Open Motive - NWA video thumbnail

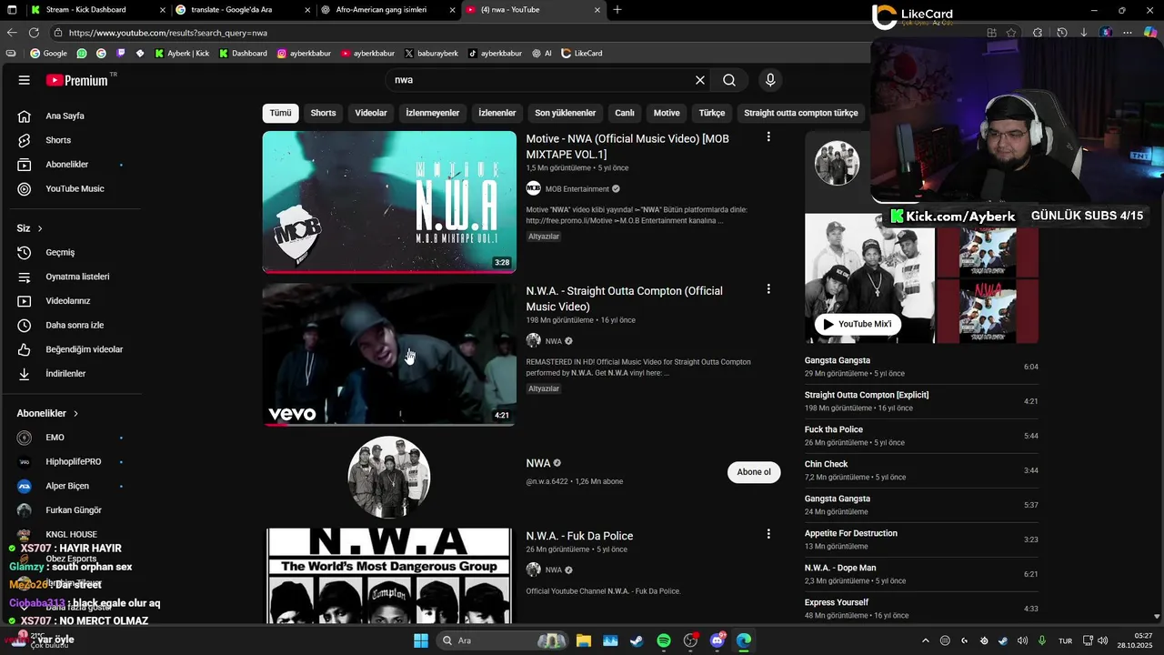click(389, 202)
